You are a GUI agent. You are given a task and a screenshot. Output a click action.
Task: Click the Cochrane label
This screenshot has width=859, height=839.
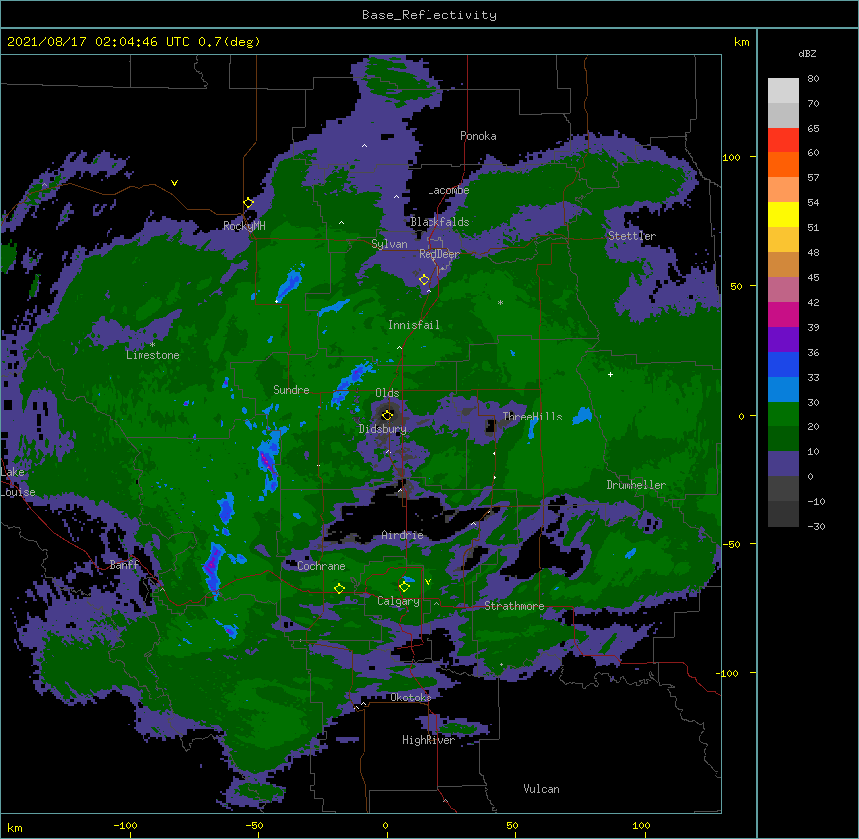click(321, 566)
